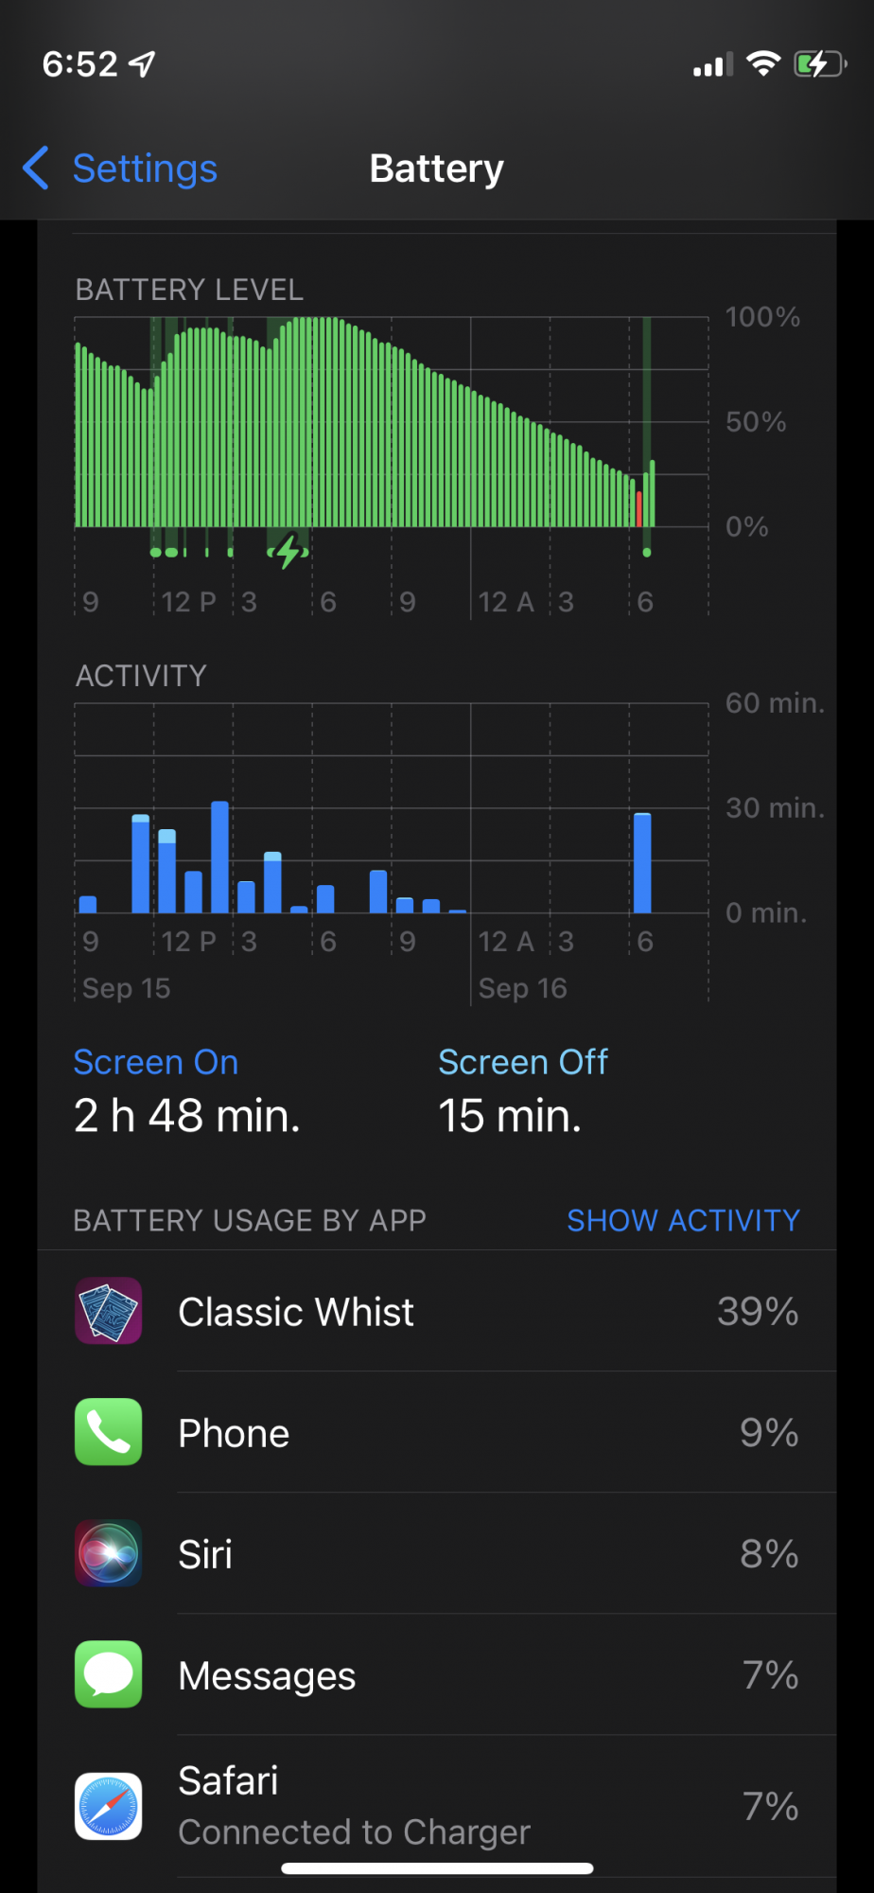Tap the time display 6:52
The width and height of the screenshot is (874, 1893).
pos(80,64)
